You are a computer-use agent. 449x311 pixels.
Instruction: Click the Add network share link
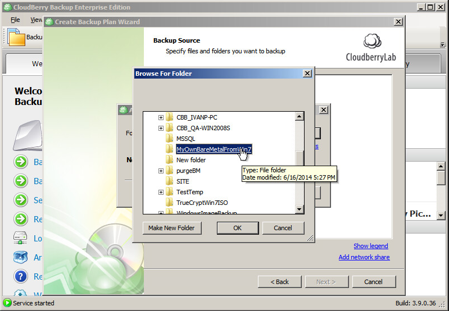[x=364, y=257]
